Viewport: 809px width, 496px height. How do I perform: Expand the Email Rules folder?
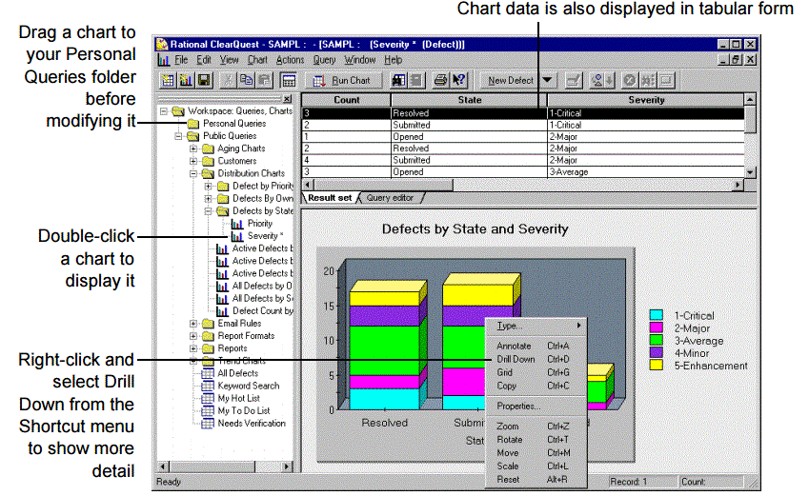[194, 324]
